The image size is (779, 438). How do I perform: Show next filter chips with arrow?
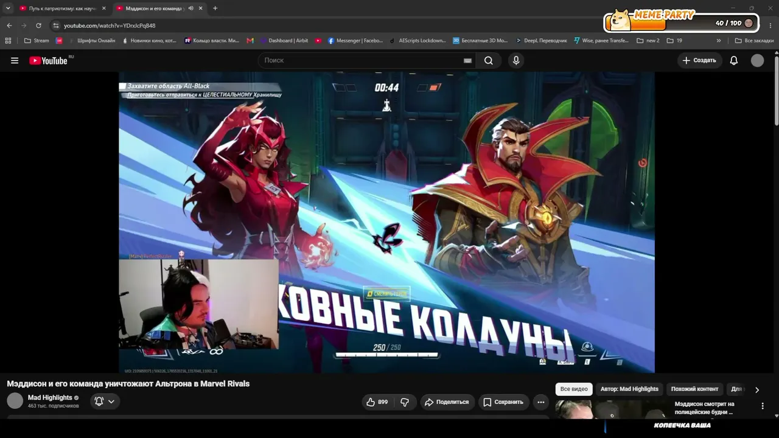757,389
